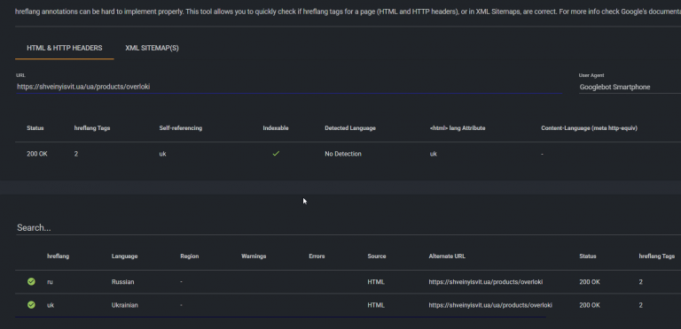
Task: Open the Russian alternate URL link
Action: coord(486,282)
